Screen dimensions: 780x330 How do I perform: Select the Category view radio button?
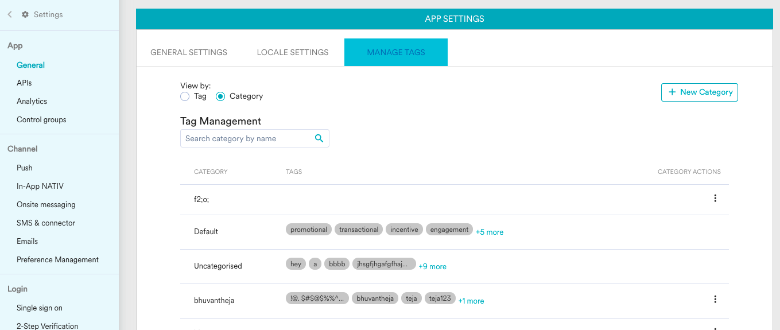click(x=220, y=96)
